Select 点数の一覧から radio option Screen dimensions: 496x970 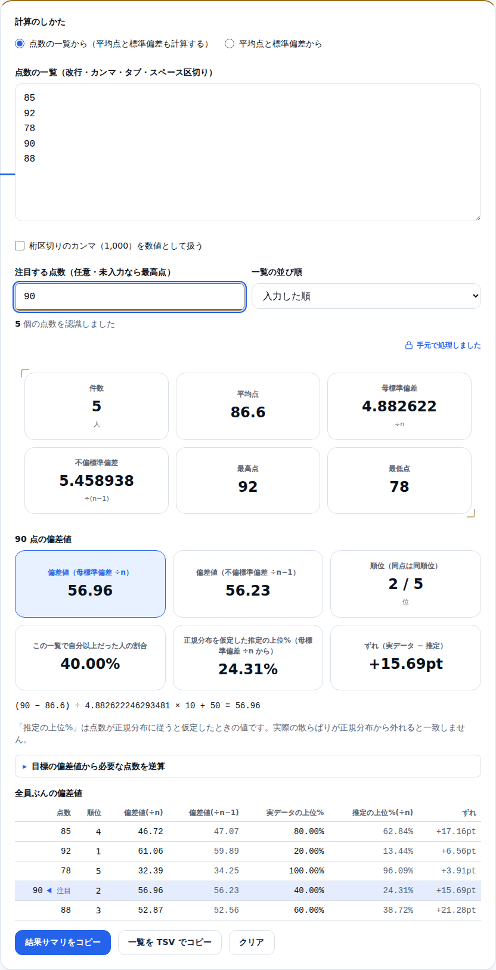20,44
